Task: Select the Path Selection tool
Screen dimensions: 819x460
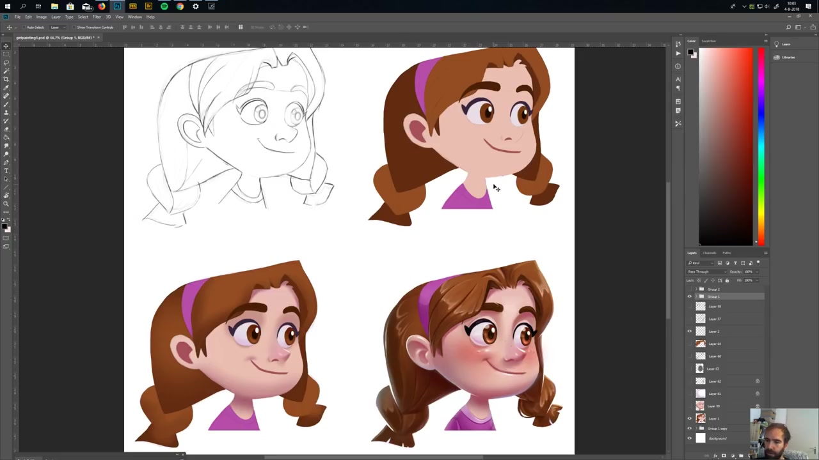Action: tap(6, 178)
